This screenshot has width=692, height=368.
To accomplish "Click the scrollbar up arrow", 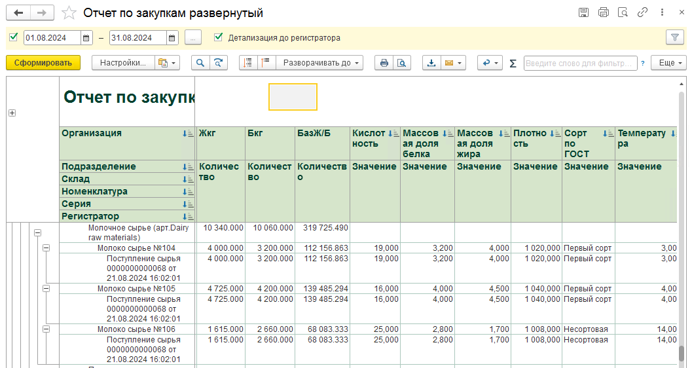I will [x=682, y=84].
